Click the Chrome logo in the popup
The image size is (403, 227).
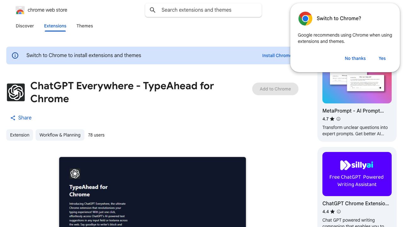coord(305,19)
